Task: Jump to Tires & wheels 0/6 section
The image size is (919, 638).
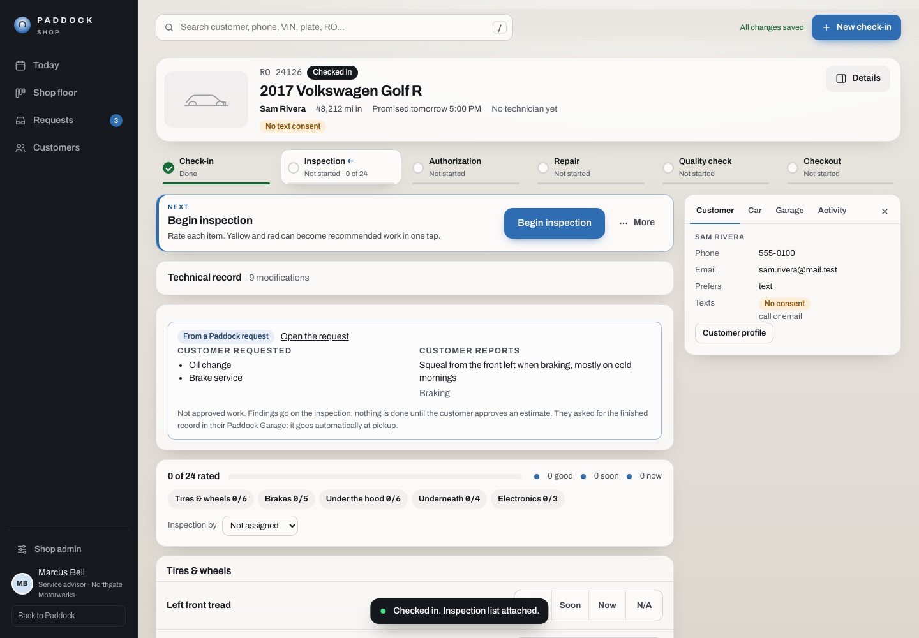Action: [x=211, y=499]
